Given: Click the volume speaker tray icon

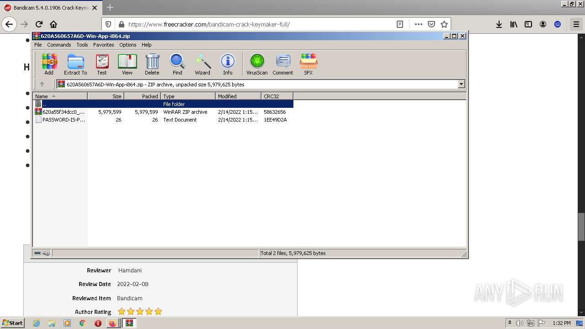Looking at the screenshot, I should click(x=520, y=323).
